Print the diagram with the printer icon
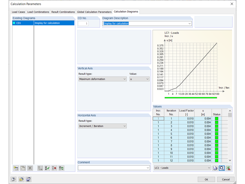The height and width of the screenshot is (184, 245). click(x=215, y=168)
